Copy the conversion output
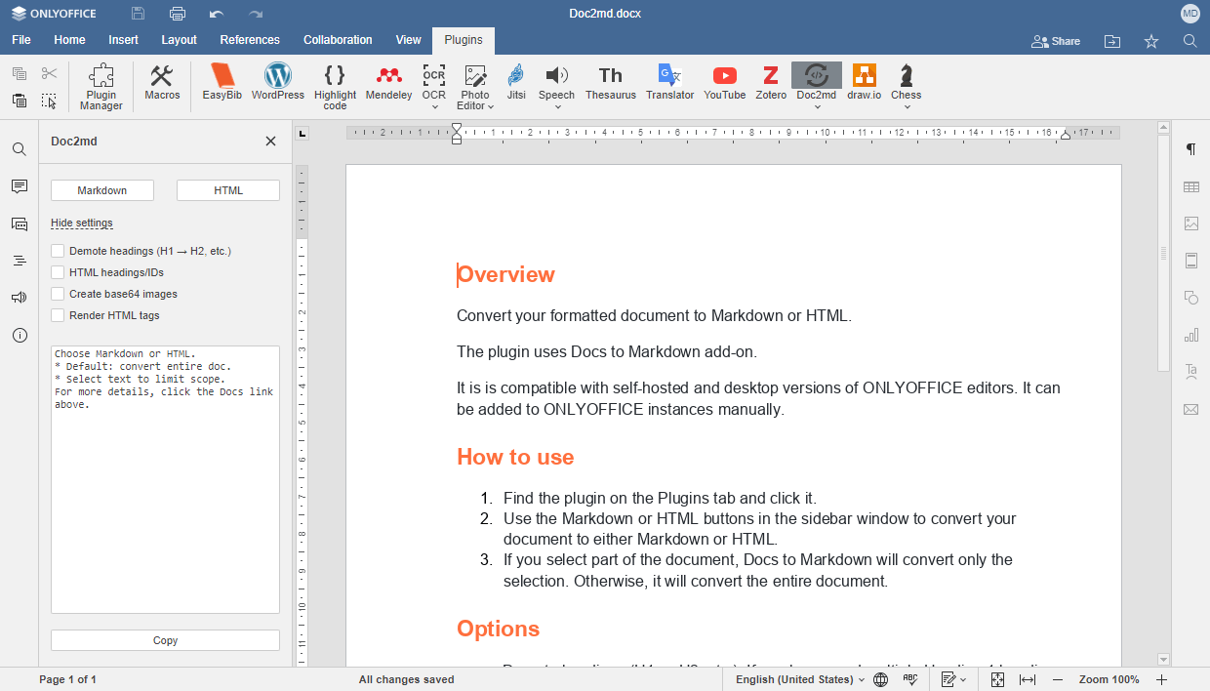Image resolution: width=1210 pixels, height=691 pixels. point(165,640)
